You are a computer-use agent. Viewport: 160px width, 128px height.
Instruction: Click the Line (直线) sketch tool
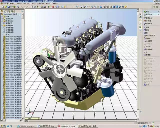(147, 27)
